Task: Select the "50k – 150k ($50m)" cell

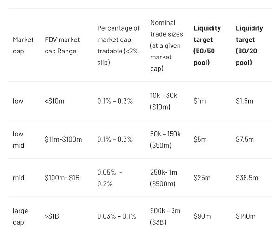Action: 165,139
